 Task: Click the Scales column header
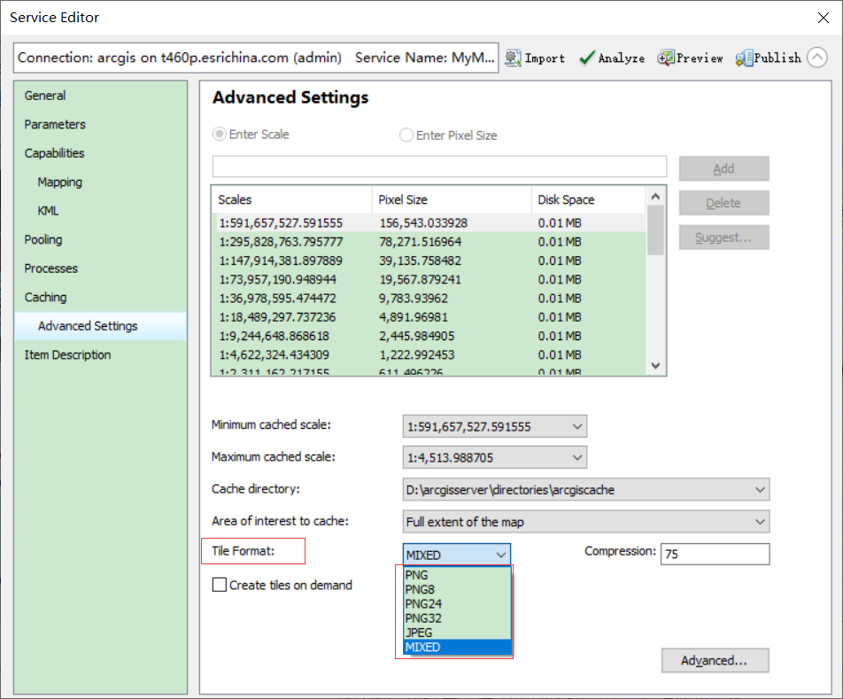(x=291, y=199)
